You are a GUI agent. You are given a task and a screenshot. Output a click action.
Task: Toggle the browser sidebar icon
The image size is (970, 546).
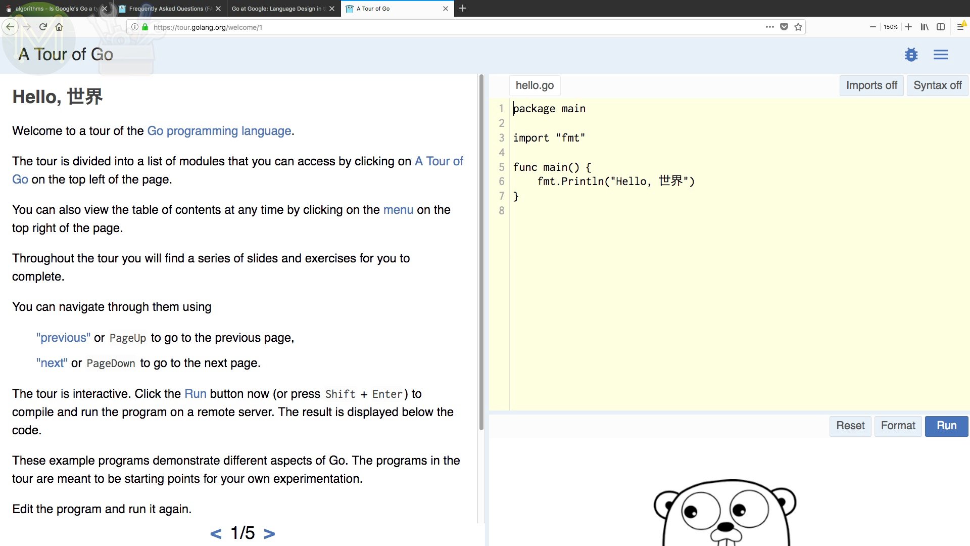coord(941,27)
